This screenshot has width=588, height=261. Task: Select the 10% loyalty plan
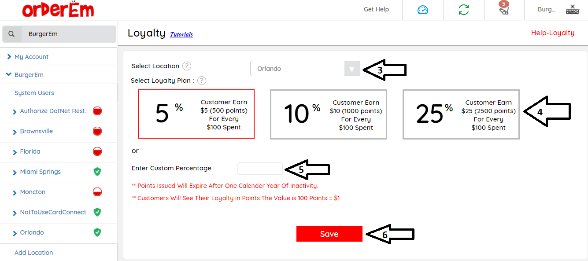coord(328,114)
